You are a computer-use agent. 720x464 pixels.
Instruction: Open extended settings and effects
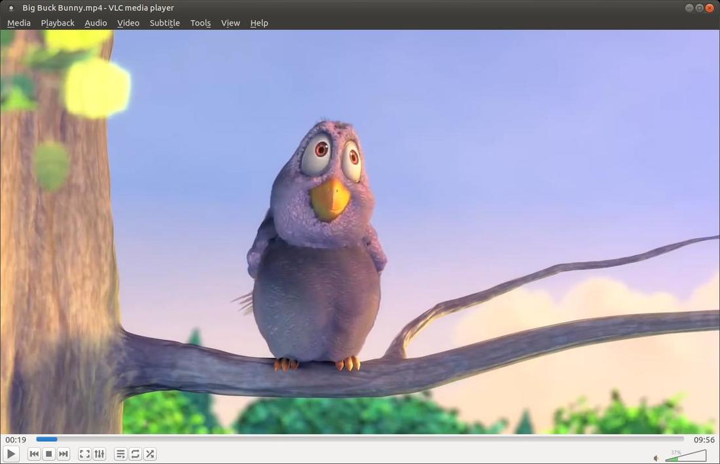pyautogui.click(x=99, y=454)
